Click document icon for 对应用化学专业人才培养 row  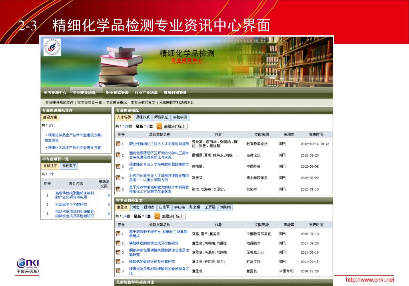click(x=118, y=177)
